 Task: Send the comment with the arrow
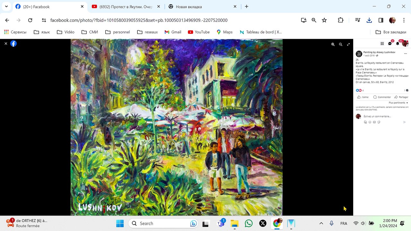click(404, 122)
